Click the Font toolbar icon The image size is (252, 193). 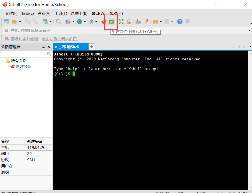91,22
